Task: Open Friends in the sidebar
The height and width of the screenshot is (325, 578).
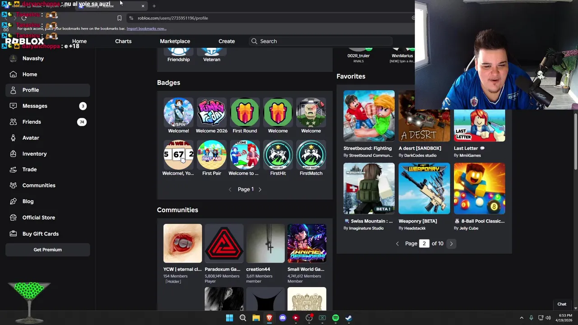Action: tap(48, 122)
